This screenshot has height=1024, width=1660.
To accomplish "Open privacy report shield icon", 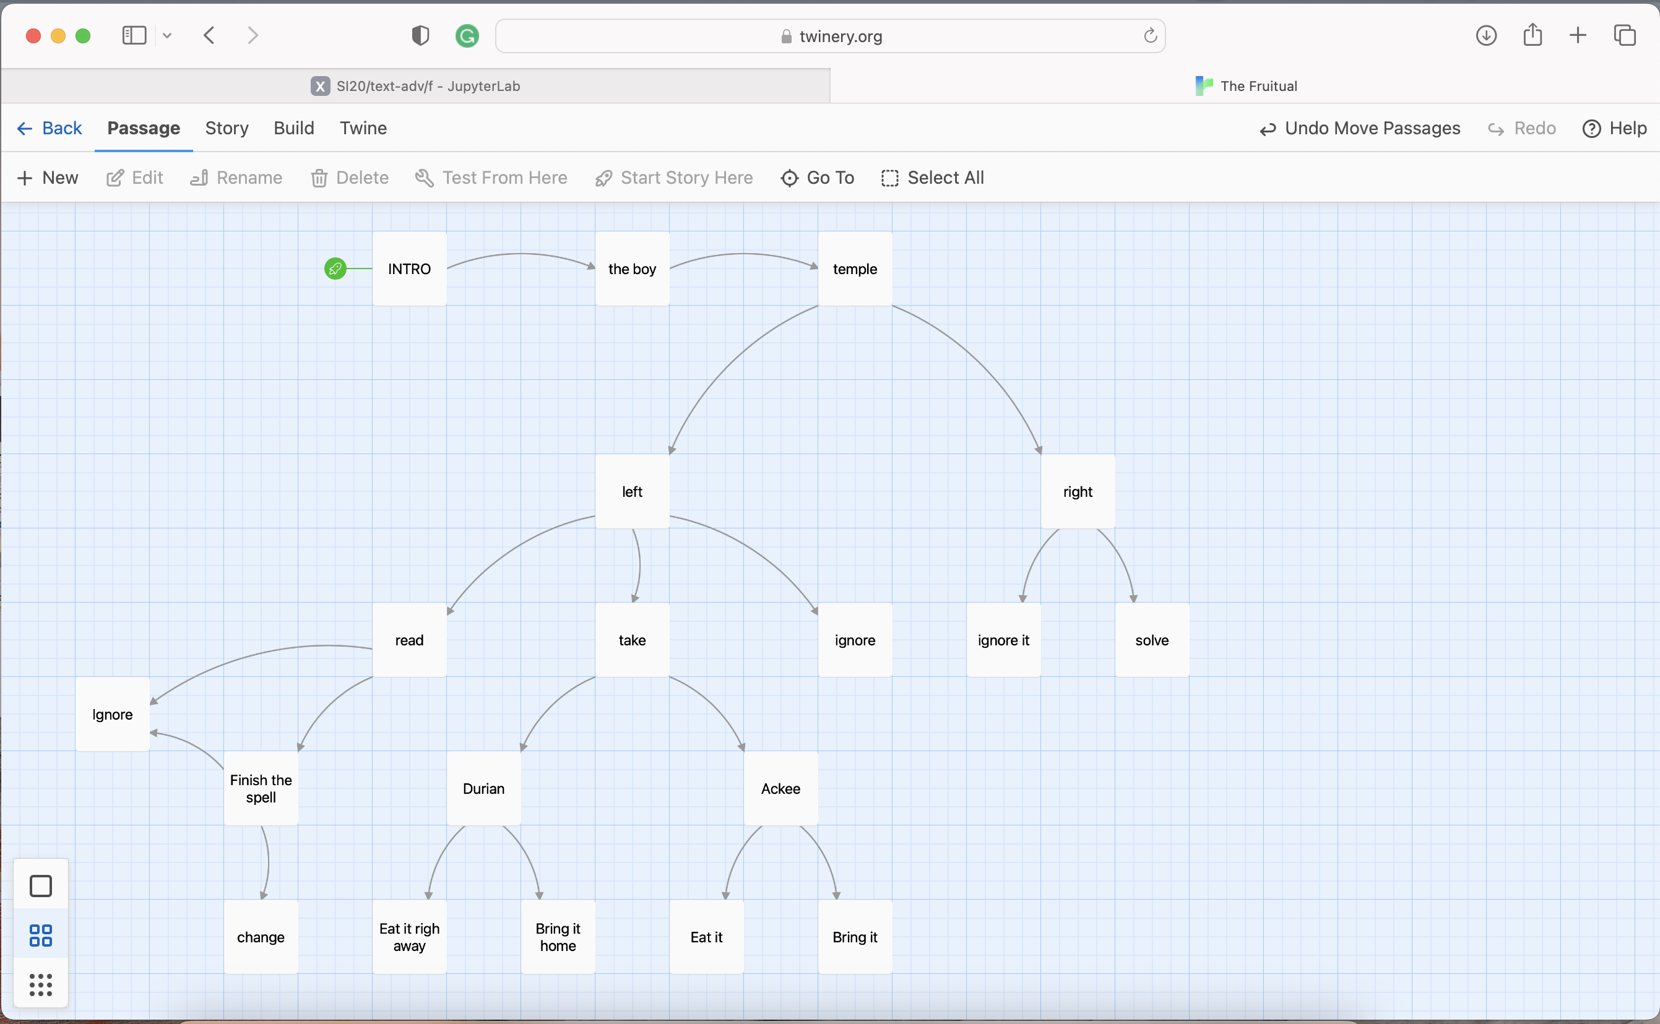I will click(421, 35).
